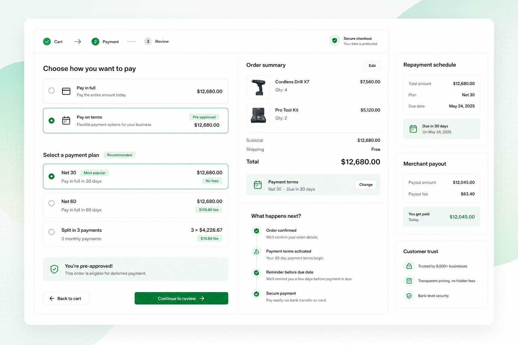Click the arrow icon between Cart and Payment
The height and width of the screenshot is (345, 518).
78,41
